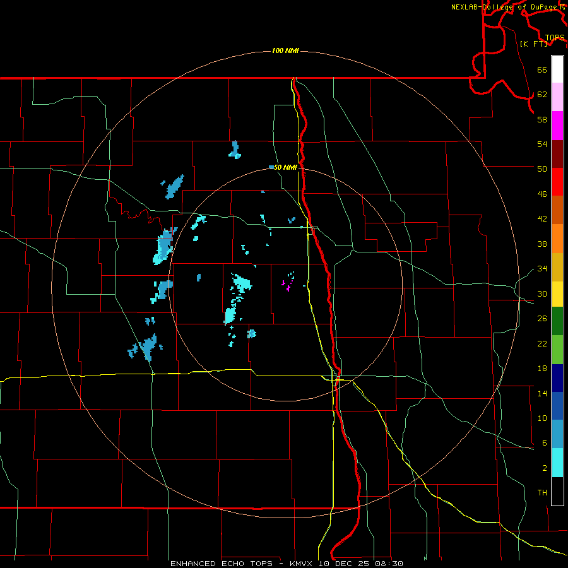Click the '62' legend value
The height and width of the screenshot is (568, 568).
pos(542,94)
